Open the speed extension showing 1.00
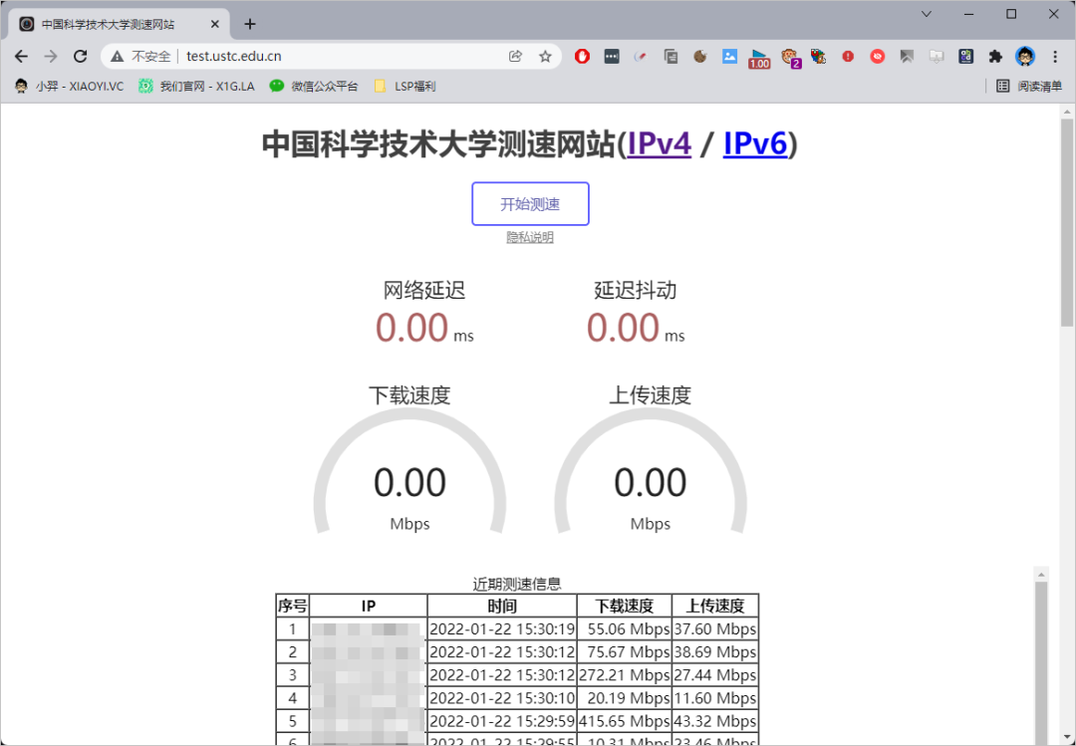The width and height of the screenshot is (1076, 746). click(x=759, y=59)
